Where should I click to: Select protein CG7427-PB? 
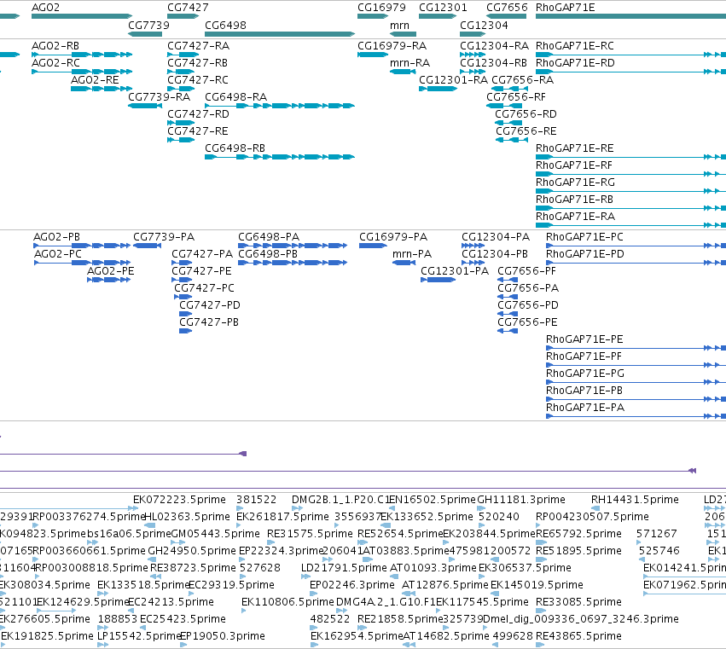pos(209,322)
